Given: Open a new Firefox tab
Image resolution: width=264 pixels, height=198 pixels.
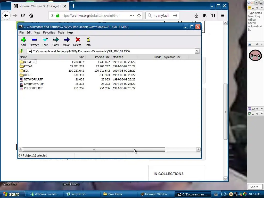Looking at the screenshot, I should [x=73, y=6].
